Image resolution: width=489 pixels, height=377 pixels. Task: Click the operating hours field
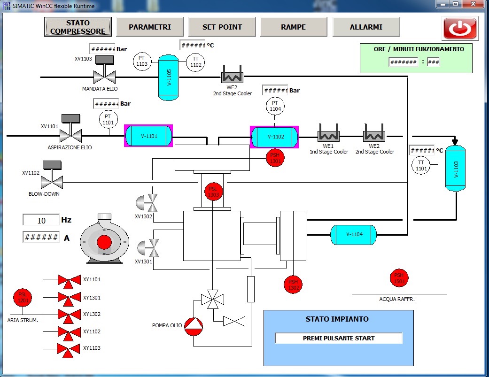(403, 62)
